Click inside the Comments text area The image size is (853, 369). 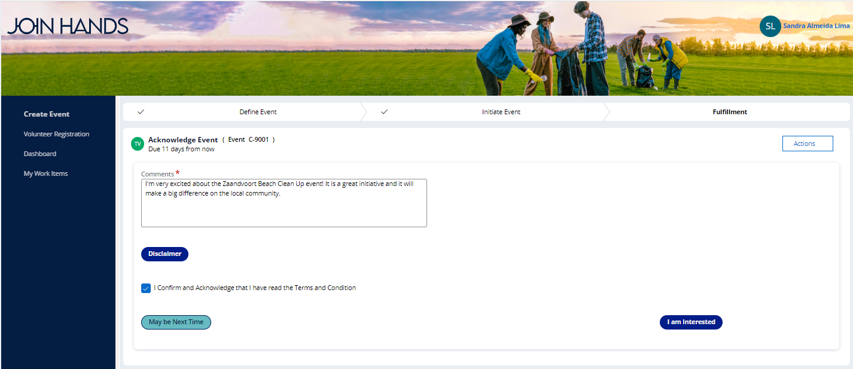pos(284,203)
